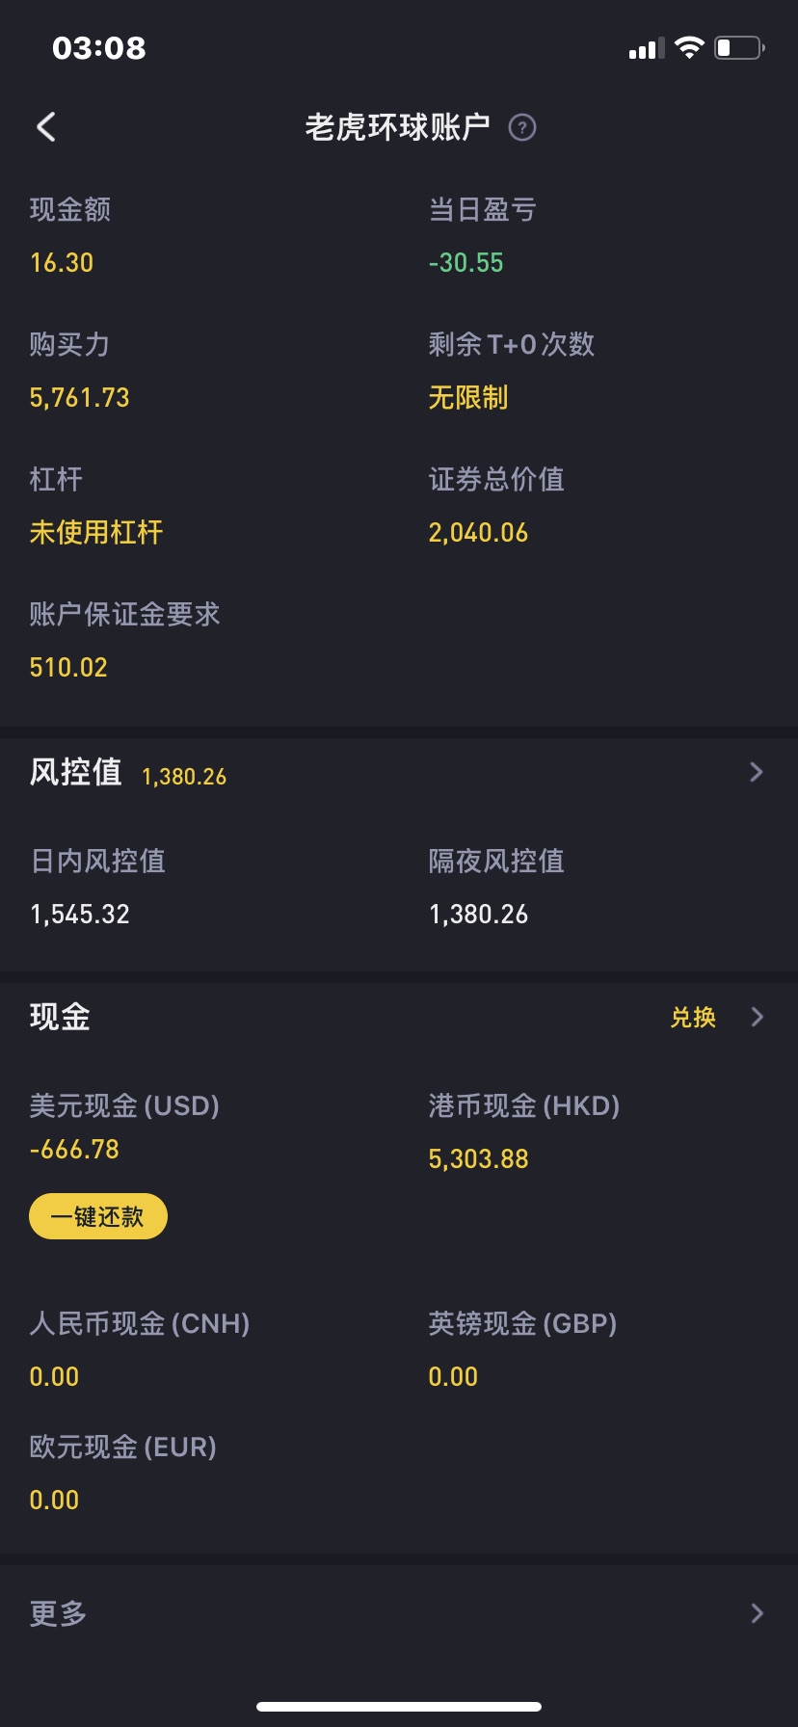Screen dimensions: 798x1727
Task: Tap the back arrow icon
Action: click(x=45, y=126)
